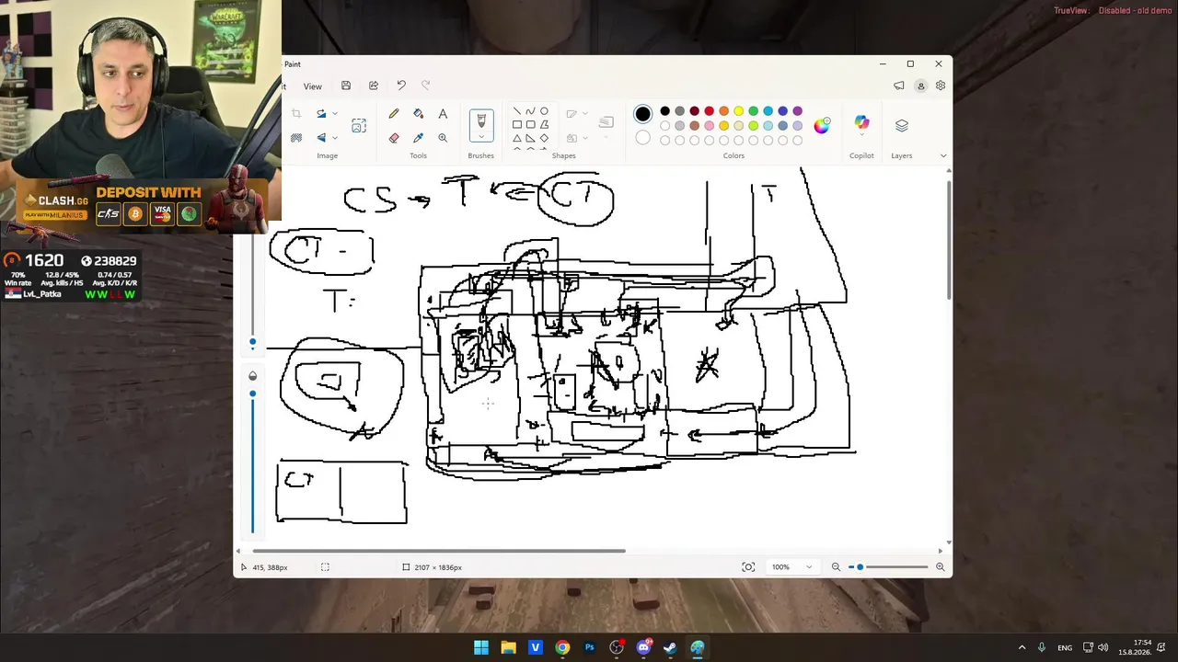Click the zoom in plus icon

940,567
